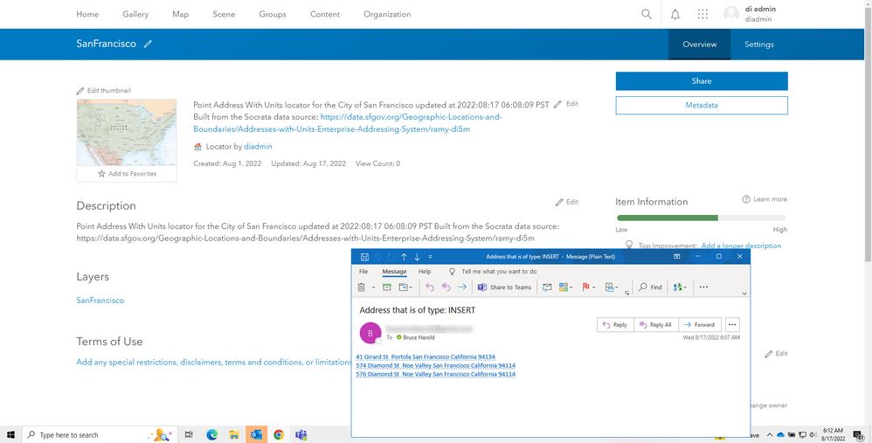Open the Content menu item
This screenshot has height=443, width=872.
(325, 14)
